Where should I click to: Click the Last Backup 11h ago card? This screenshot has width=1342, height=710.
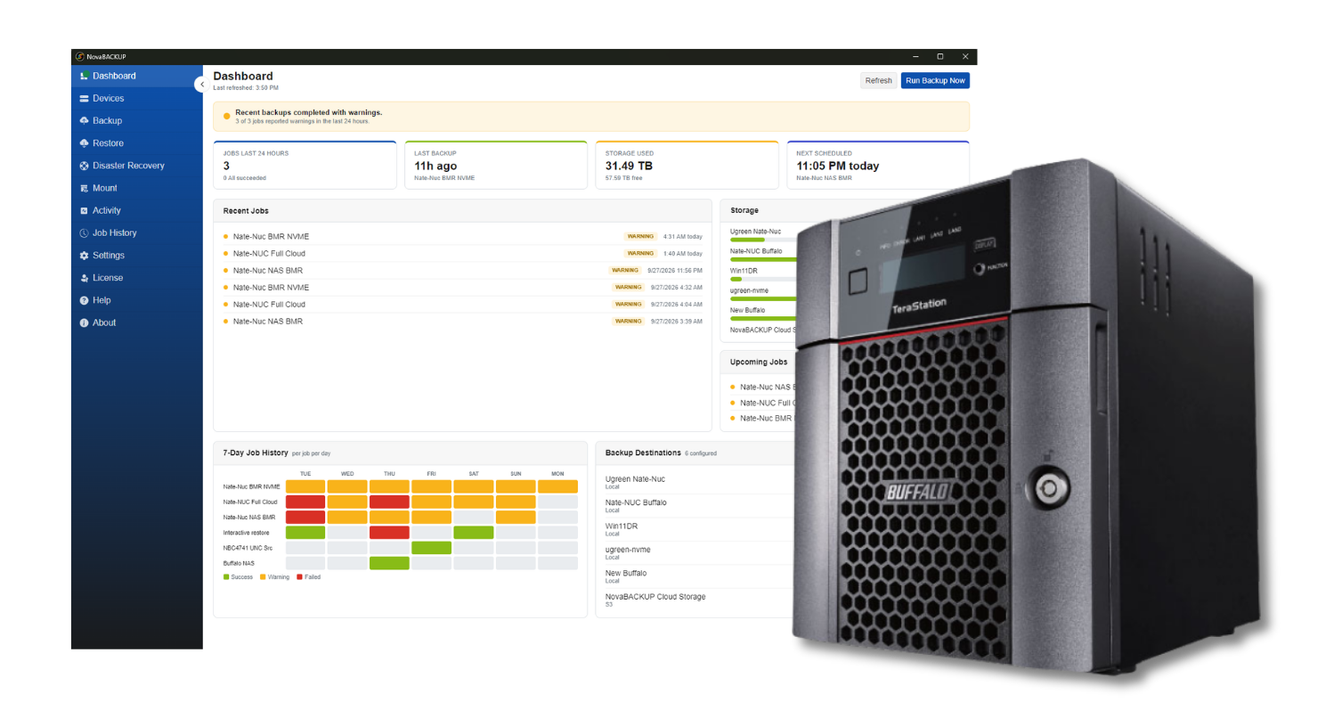click(496, 165)
